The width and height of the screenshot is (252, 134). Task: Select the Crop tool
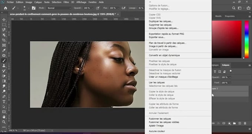click(4, 40)
